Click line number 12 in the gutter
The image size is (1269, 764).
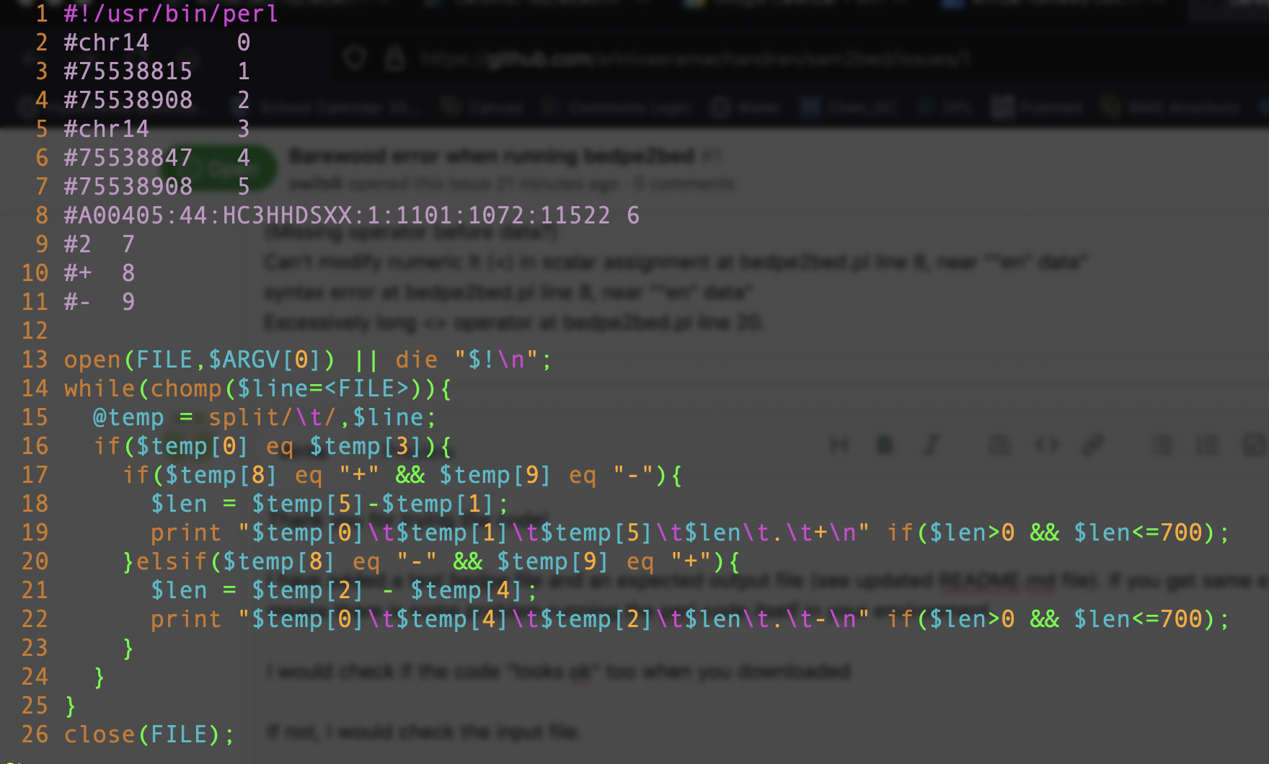click(35, 331)
